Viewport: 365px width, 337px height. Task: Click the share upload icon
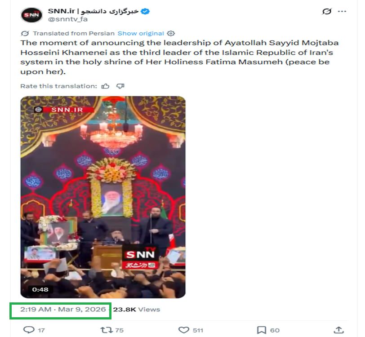point(338,330)
